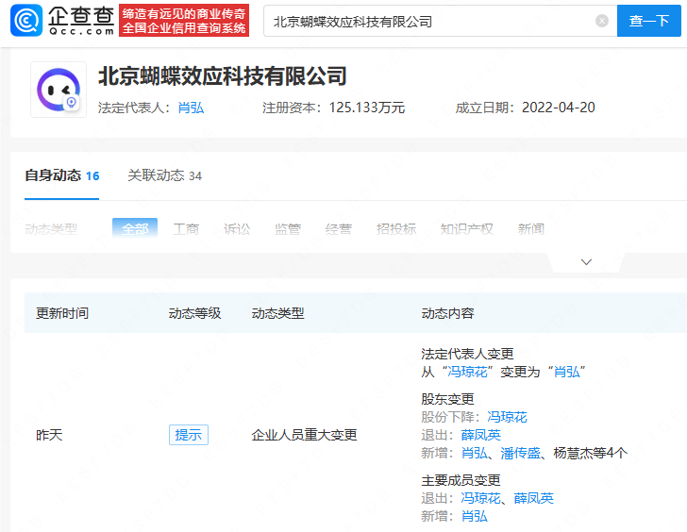Click the 股东变更 heading
Image resolution: width=687 pixels, height=532 pixels.
(447, 399)
